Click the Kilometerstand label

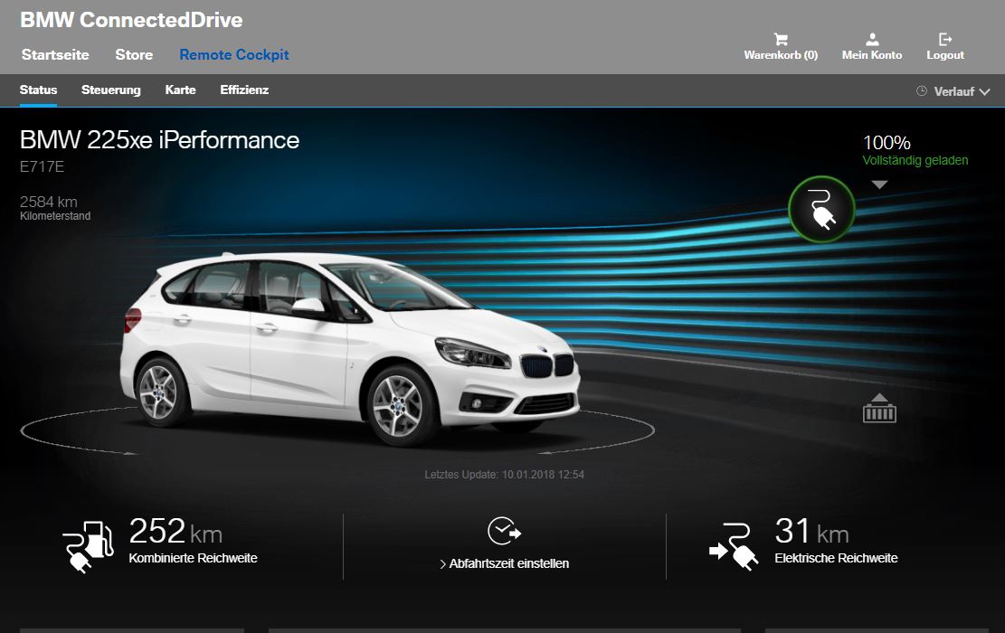55,216
